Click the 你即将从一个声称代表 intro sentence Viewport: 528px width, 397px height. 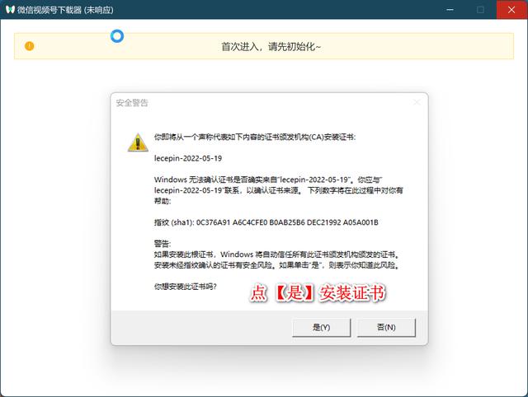(x=254, y=135)
